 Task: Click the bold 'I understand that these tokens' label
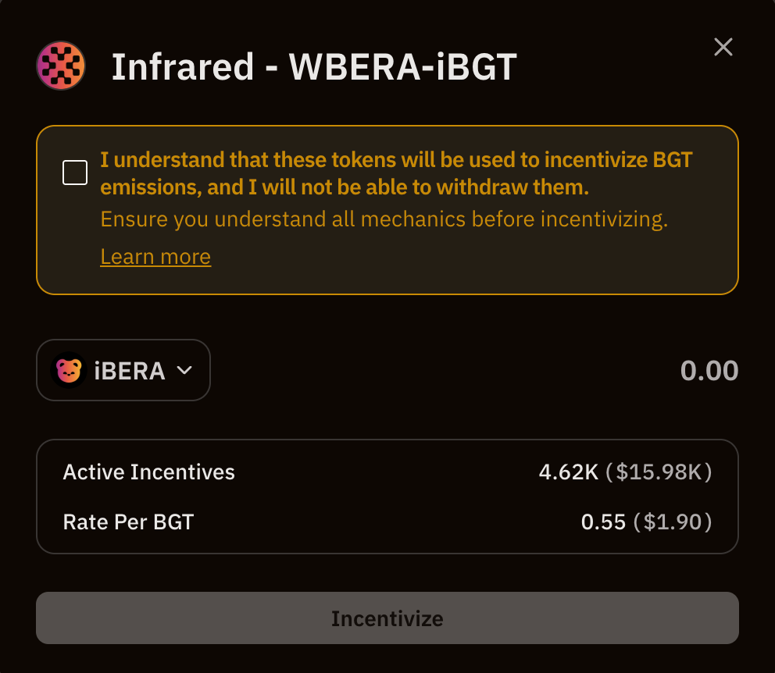(x=396, y=173)
